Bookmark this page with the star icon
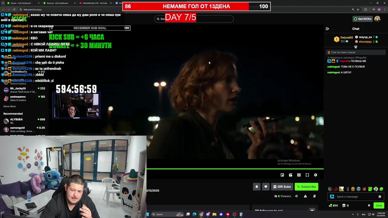The width and height of the screenshot is (388, 218). point(358,9)
